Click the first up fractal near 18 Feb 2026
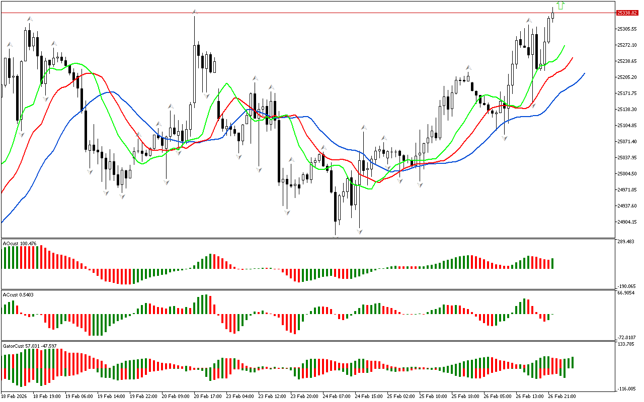 9,45
